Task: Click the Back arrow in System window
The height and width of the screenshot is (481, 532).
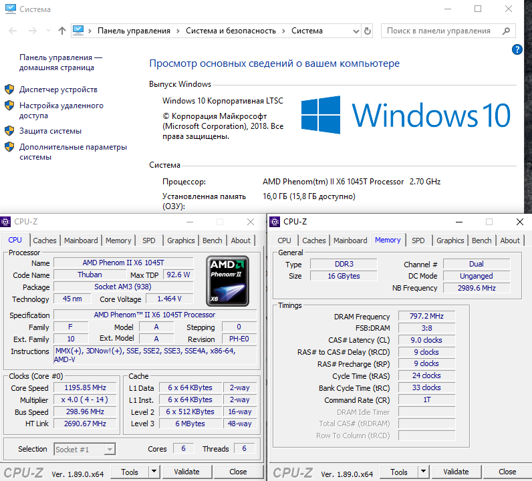Action: (13, 31)
